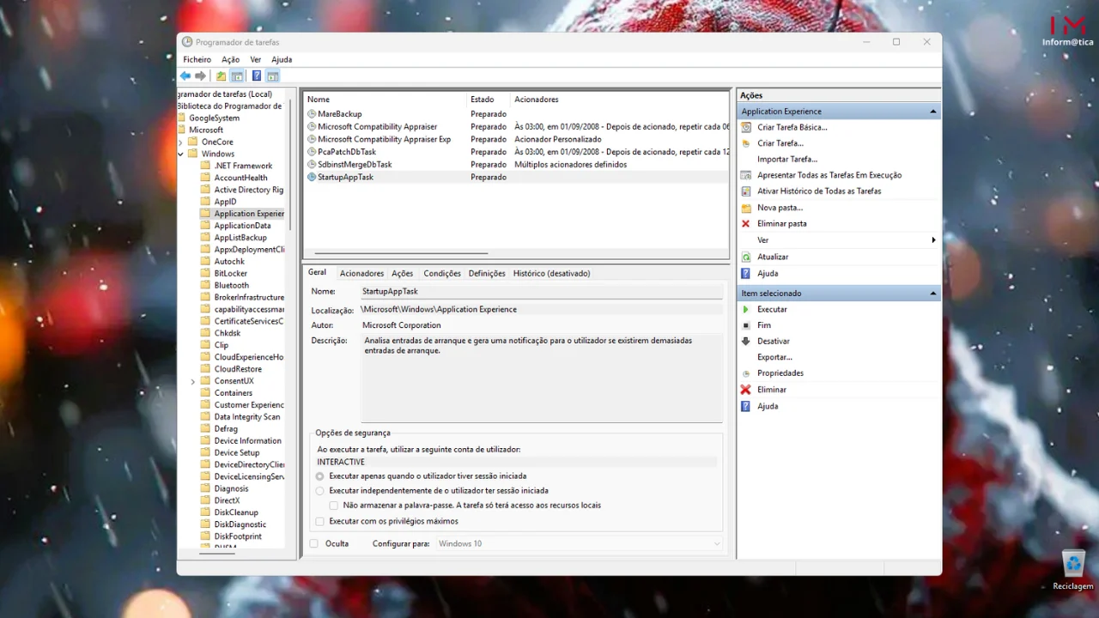Click the Nova pasta folder icon
Screen dimensions: 1099x618
pos(746,208)
